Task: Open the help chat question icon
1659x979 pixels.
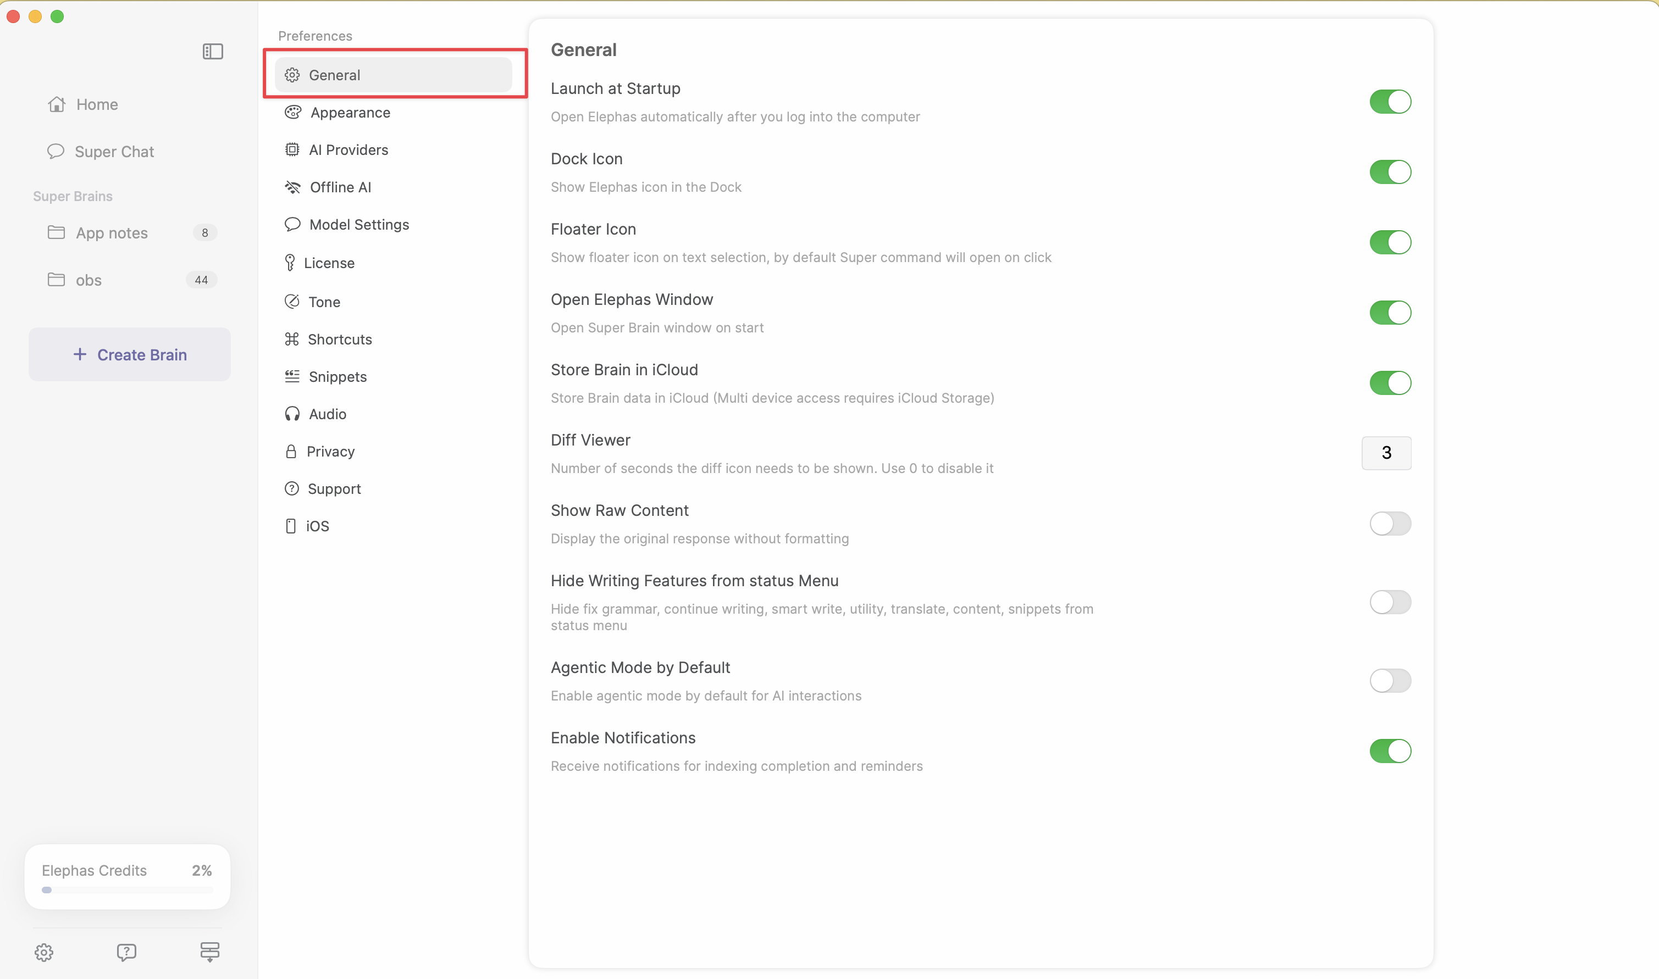Action: click(x=126, y=952)
